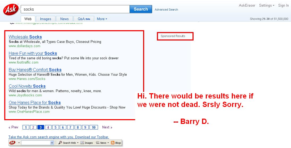291x148 pixels.
Task: Open Have Fun with your Socks link
Action: [x=33, y=53]
